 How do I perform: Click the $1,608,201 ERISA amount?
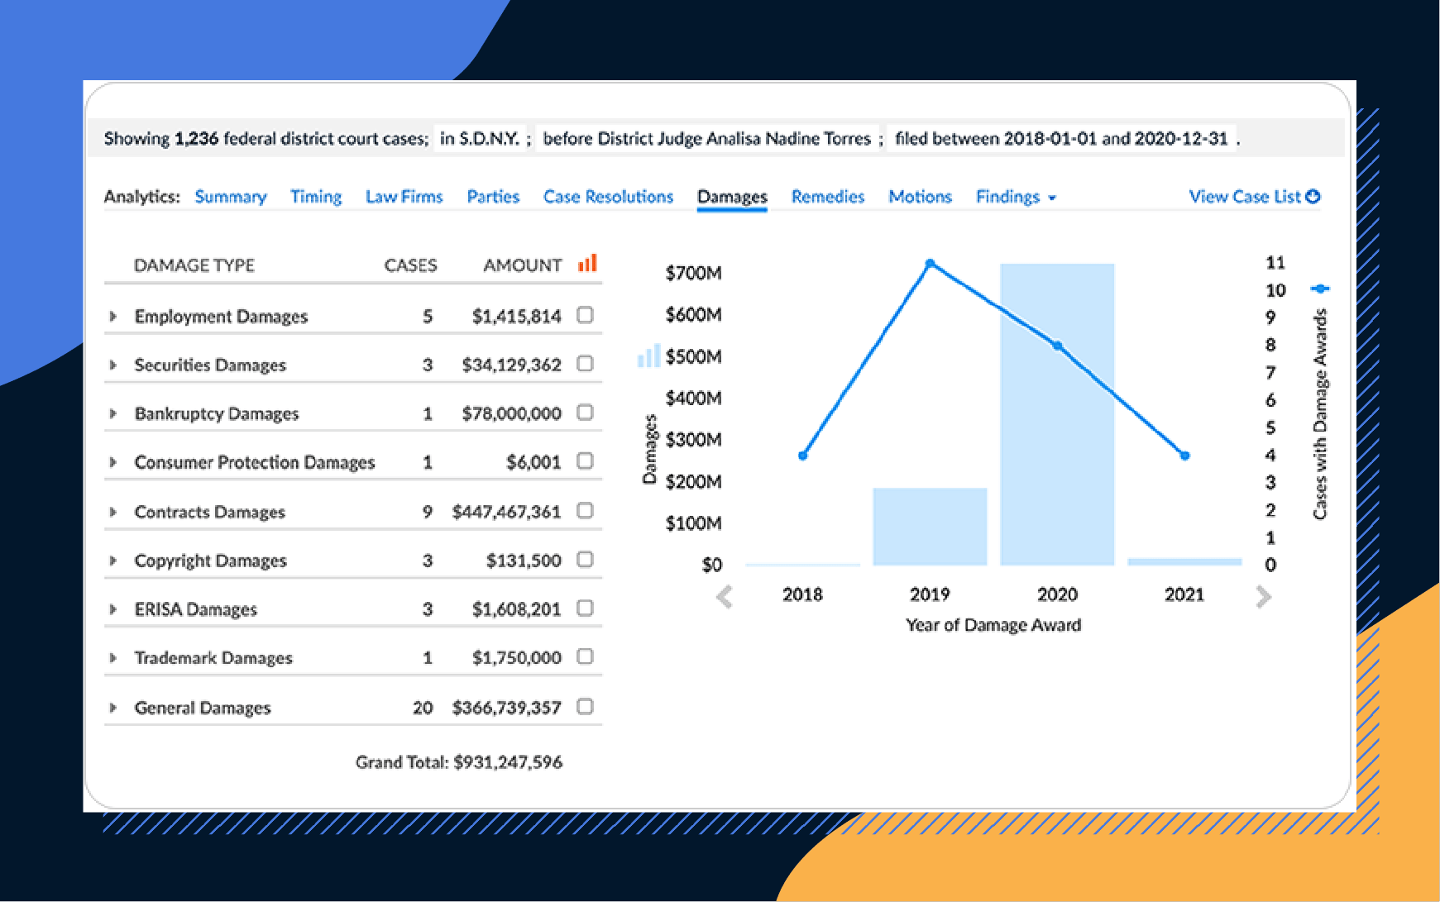click(516, 609)
